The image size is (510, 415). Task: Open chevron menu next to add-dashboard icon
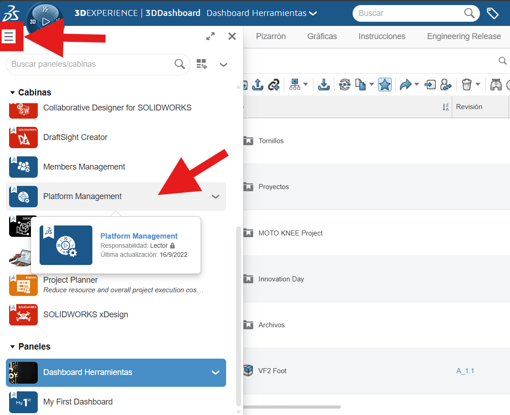click(x=223, y=65)
